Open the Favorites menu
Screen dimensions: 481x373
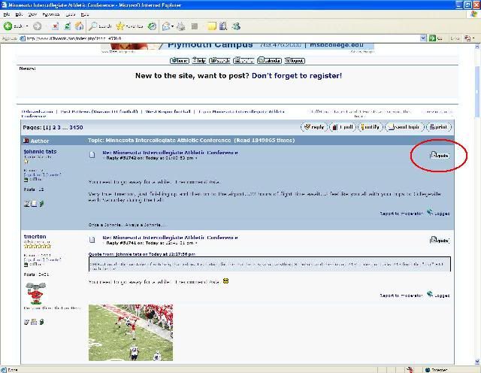coord(50,14)
